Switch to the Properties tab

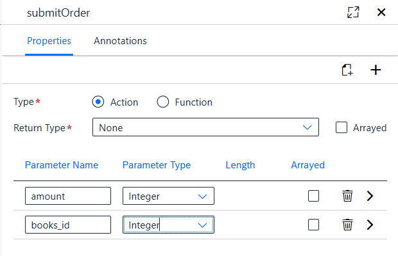click(x=49, y=41)
